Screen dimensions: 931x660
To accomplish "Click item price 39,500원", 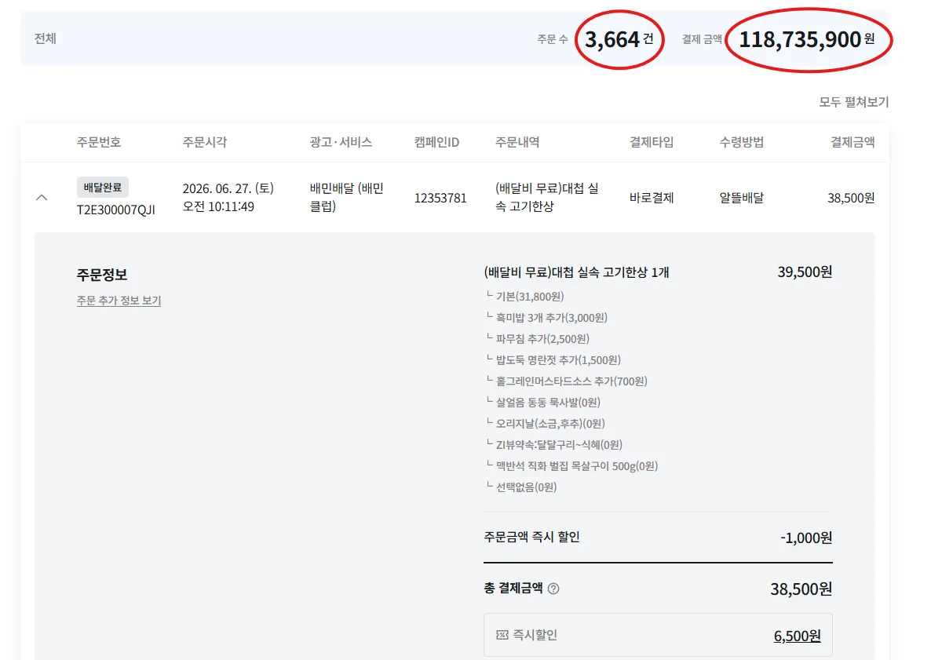I will [x=805, y=272].
